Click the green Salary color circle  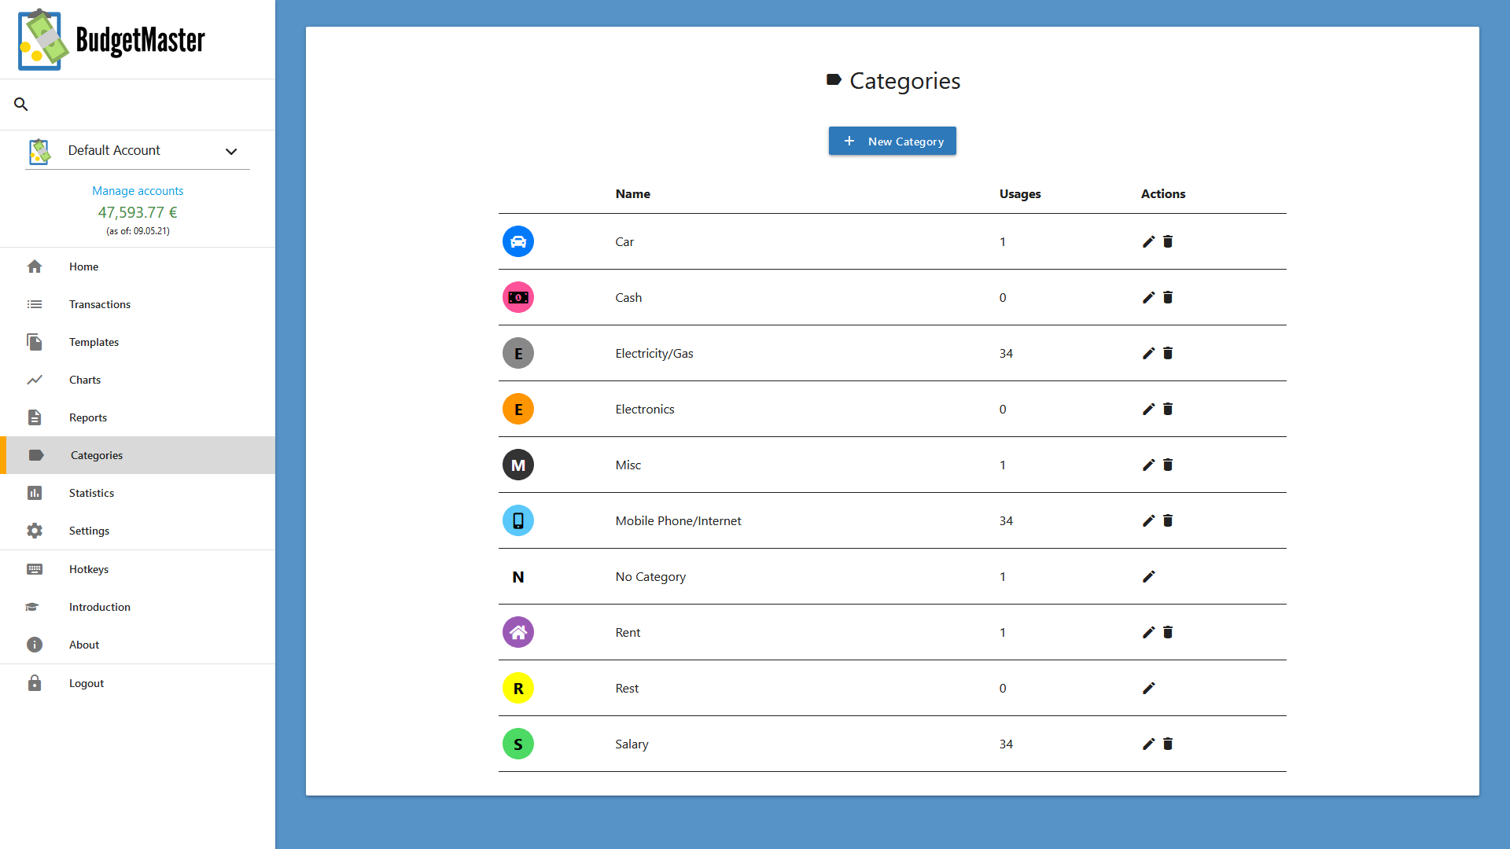[x=518, y=744]
